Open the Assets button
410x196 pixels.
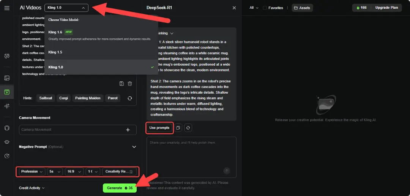point(302,8)
